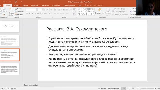Select the oval shape in shapes gallery
This screenshot has width=160, height=90.
click(89, 9)
